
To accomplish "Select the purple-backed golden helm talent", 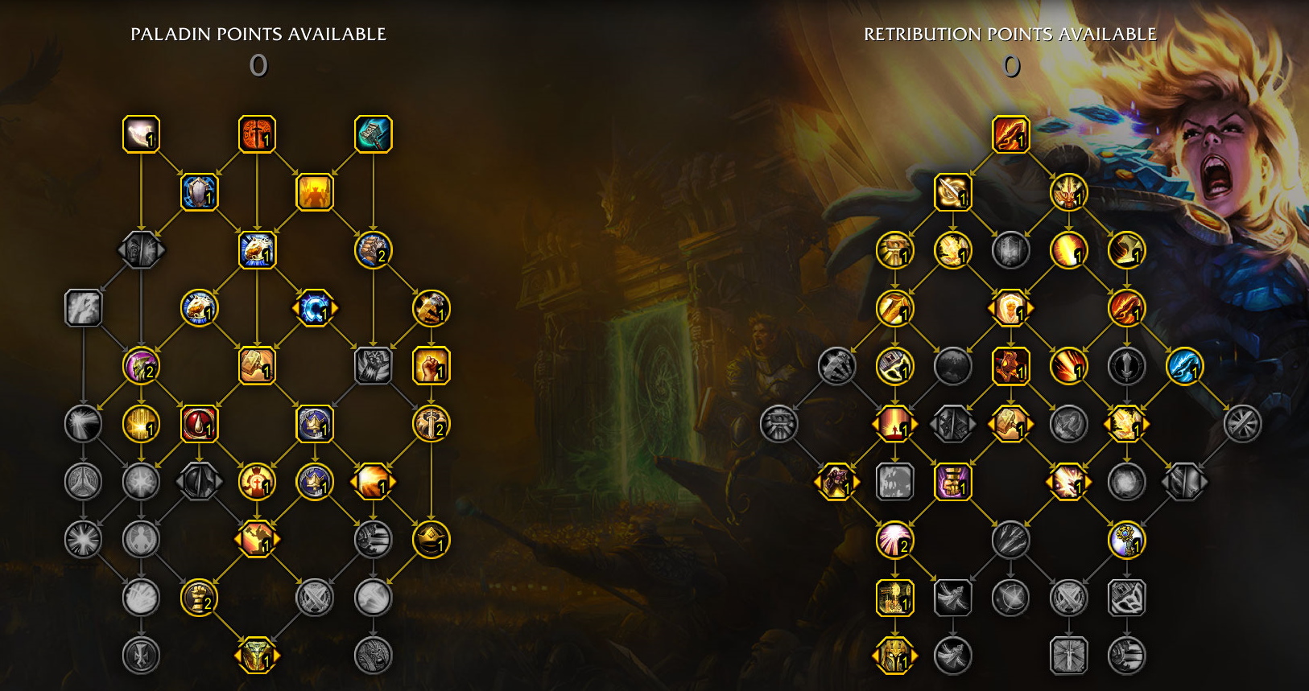I will pyautogui.click(x=141, y=366).
